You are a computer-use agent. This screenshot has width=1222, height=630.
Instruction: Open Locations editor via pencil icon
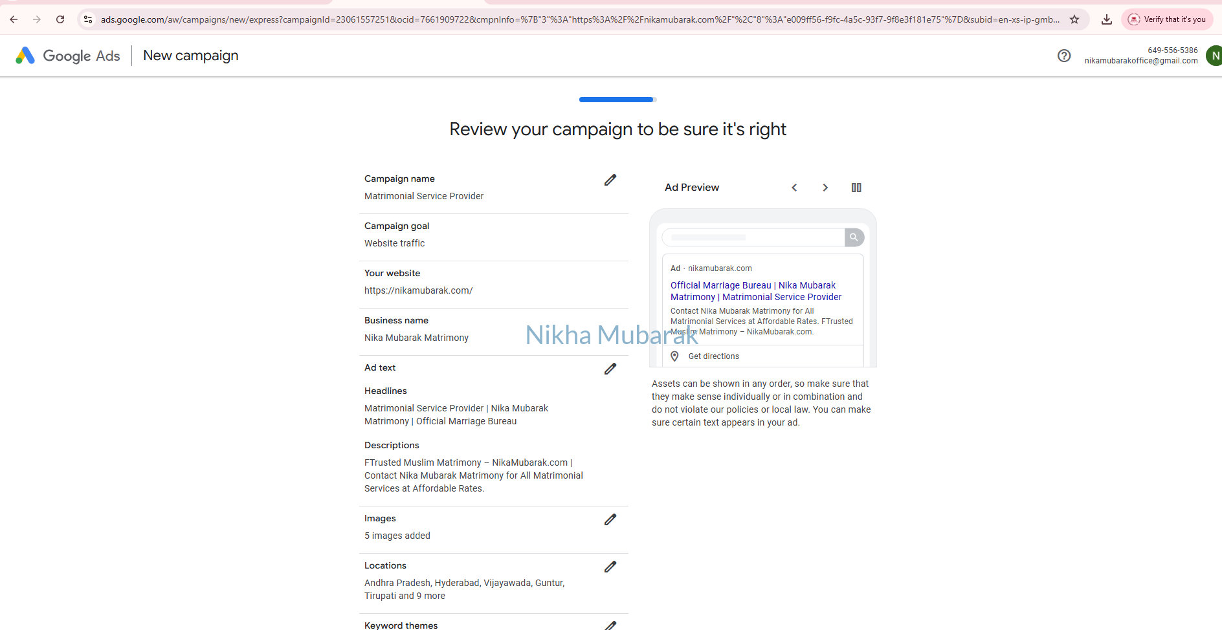point(610,567)
